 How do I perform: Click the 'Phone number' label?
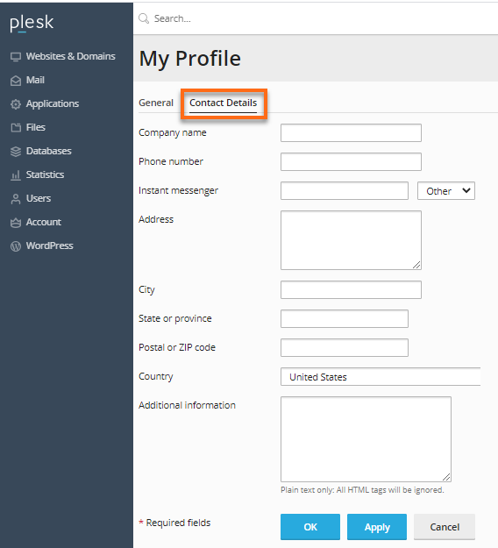pyautogui.click(x=171, y=161)
